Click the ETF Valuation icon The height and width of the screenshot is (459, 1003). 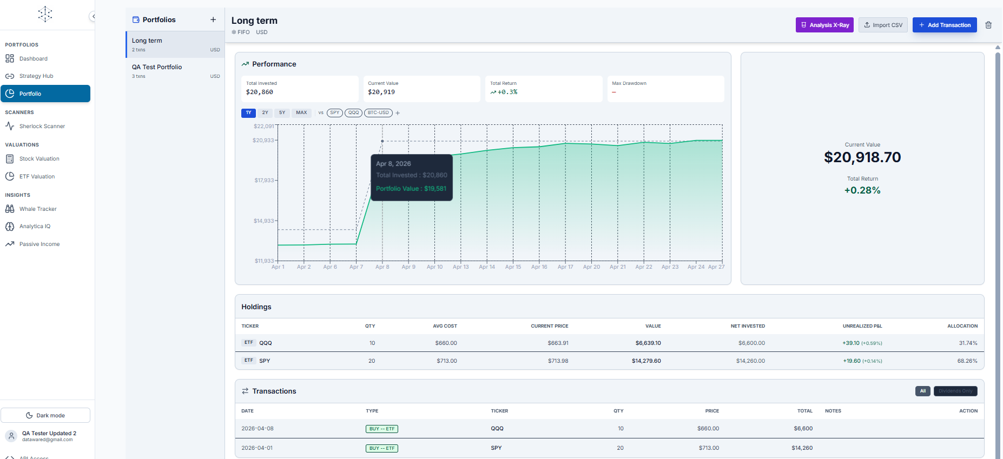click(x=10, y=176)
